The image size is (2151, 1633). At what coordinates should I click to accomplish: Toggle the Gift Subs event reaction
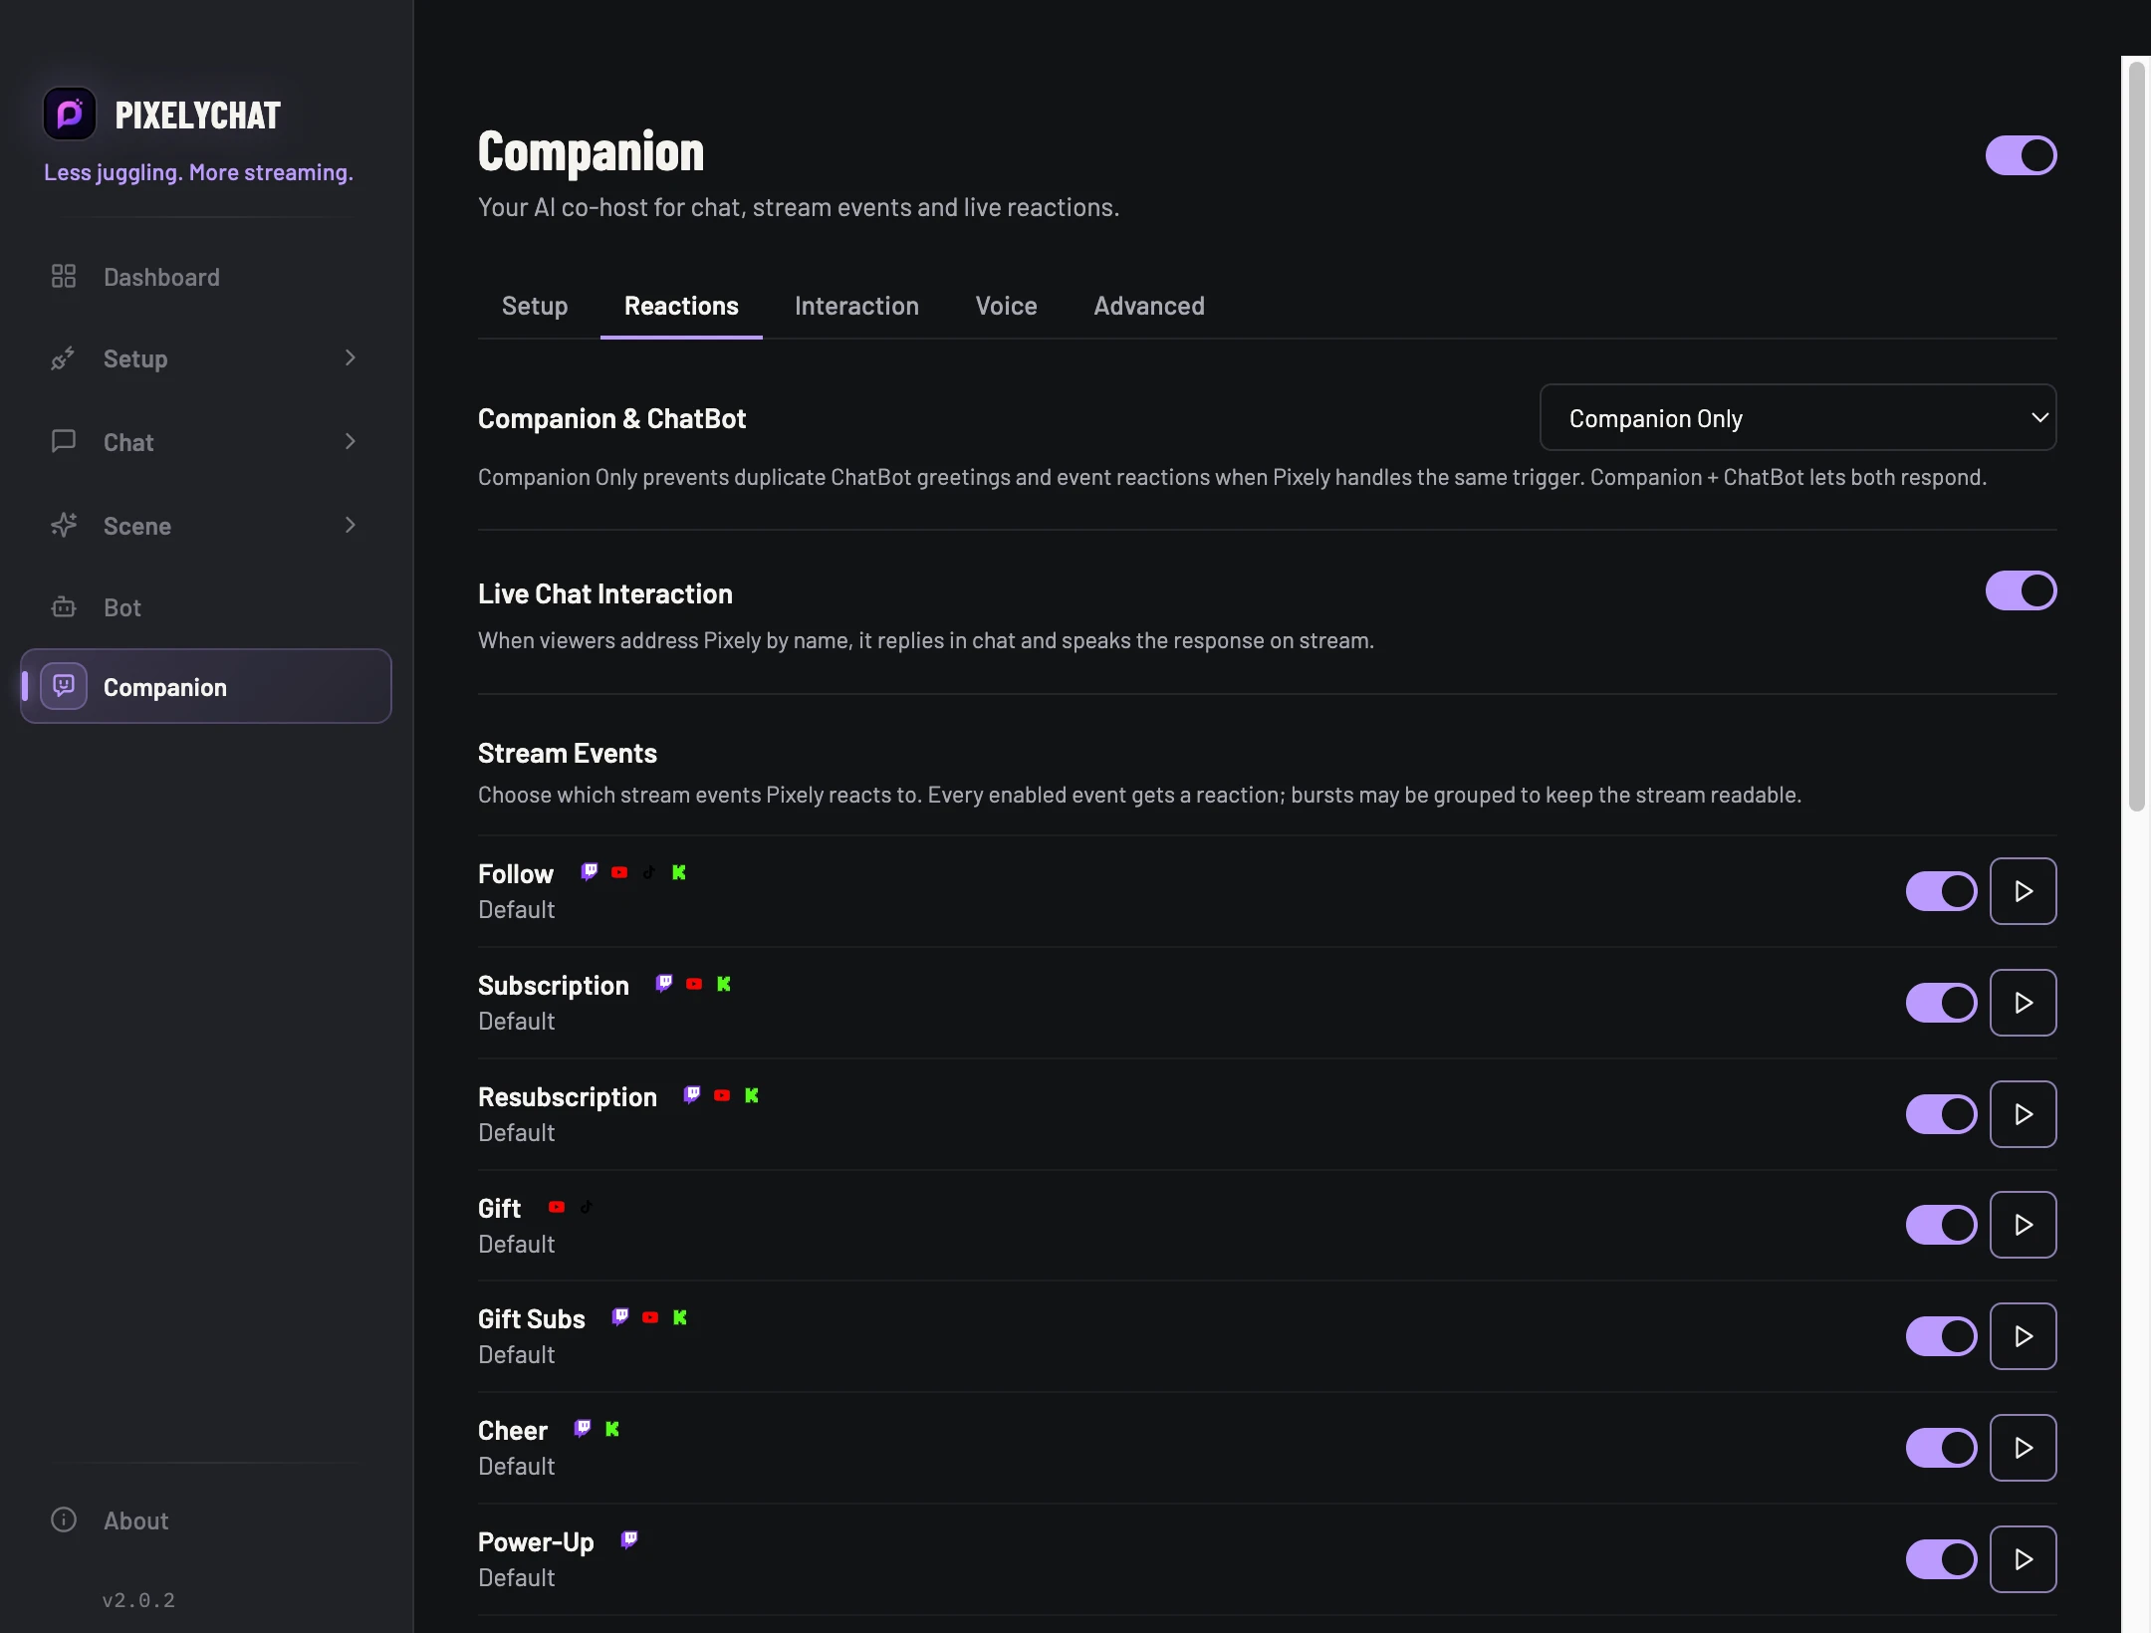tap(1941, 1336)
